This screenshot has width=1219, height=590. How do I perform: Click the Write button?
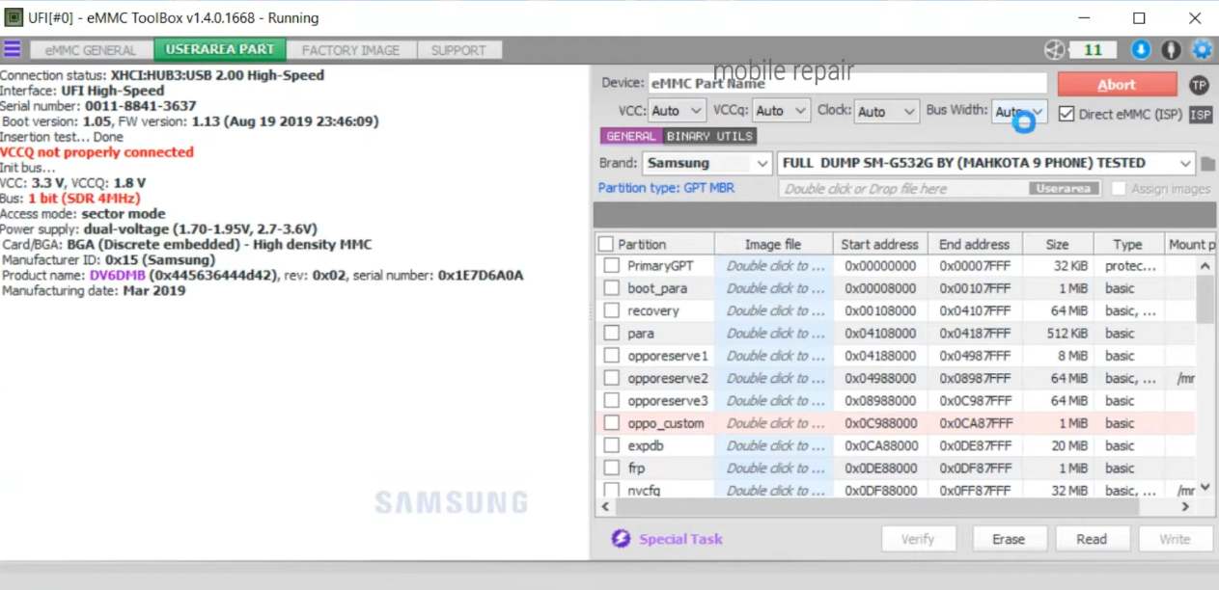pos(1175,539)
